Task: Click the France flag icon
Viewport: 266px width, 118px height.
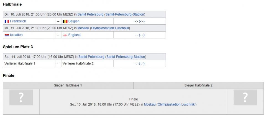Action: click(7, 21)
